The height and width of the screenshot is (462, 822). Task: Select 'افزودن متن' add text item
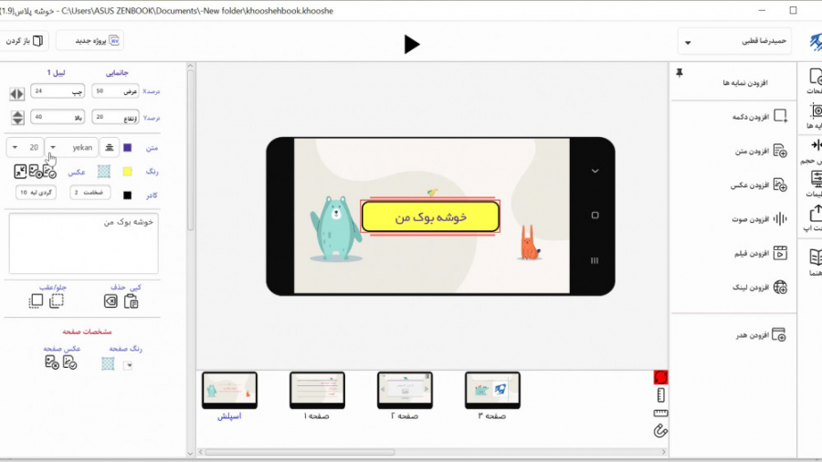pos(760,151)
